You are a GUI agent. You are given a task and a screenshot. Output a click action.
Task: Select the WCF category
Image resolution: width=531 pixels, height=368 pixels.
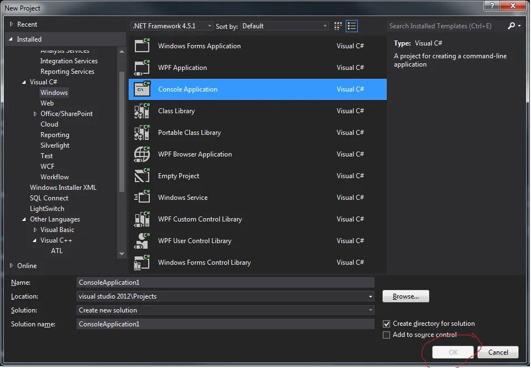click(47, 167)
